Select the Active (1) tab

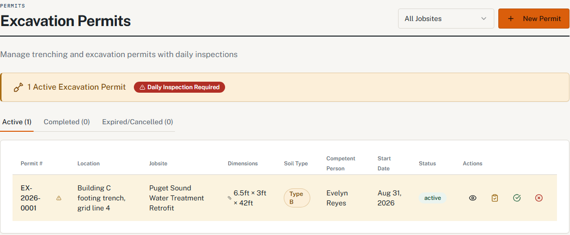17,122
